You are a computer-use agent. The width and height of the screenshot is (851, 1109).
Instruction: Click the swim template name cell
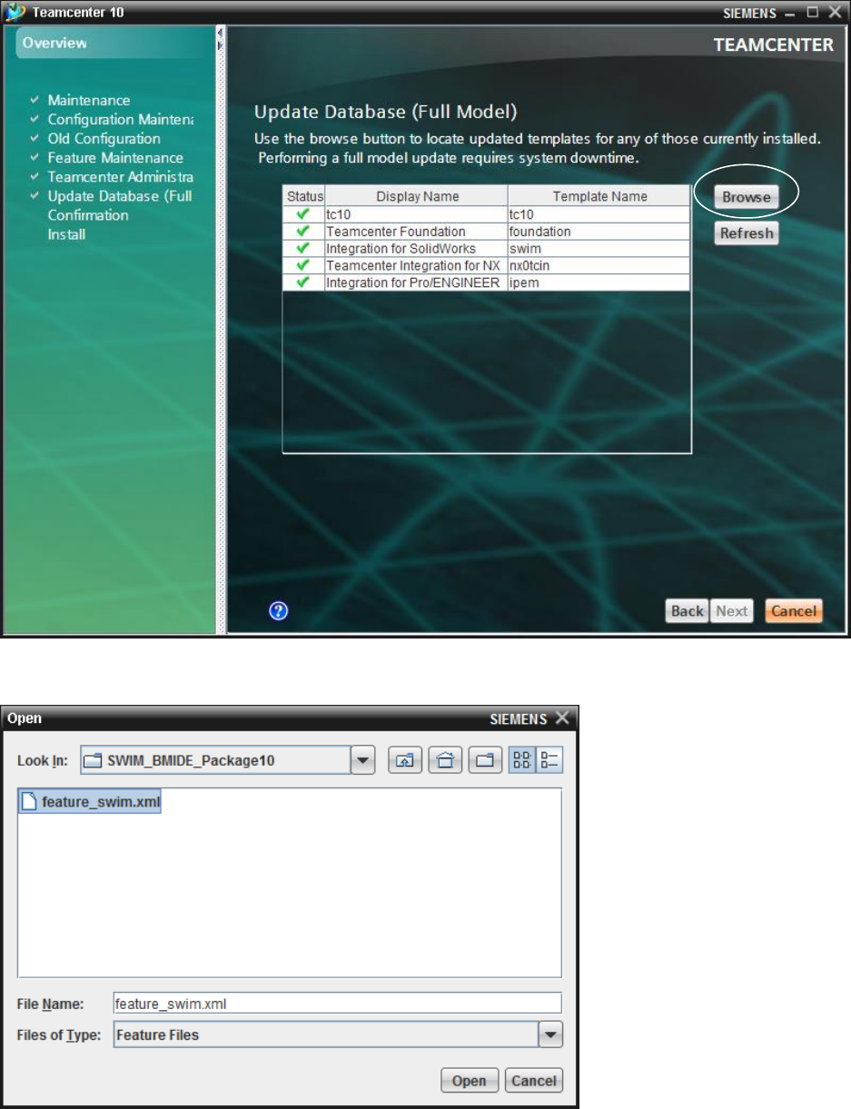[599, 249]
